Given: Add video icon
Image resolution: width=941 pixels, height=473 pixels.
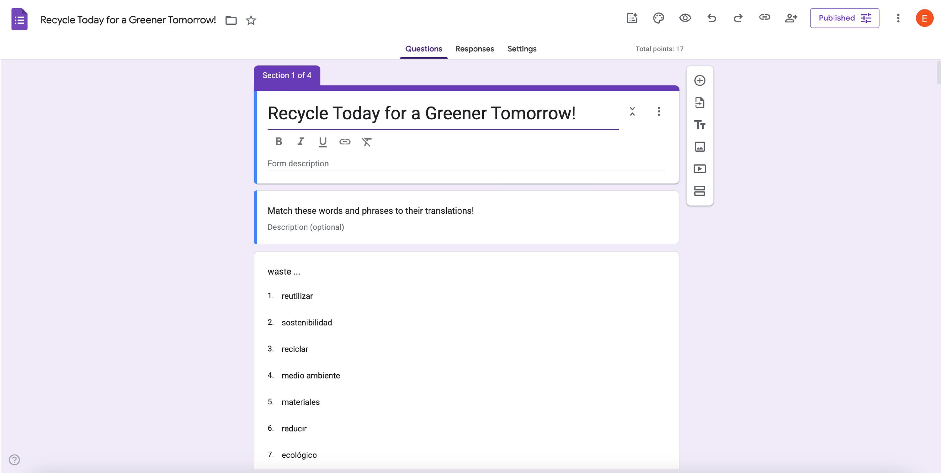Looking at the screenshot, I should pyautogui.click(x=699, y=169).
